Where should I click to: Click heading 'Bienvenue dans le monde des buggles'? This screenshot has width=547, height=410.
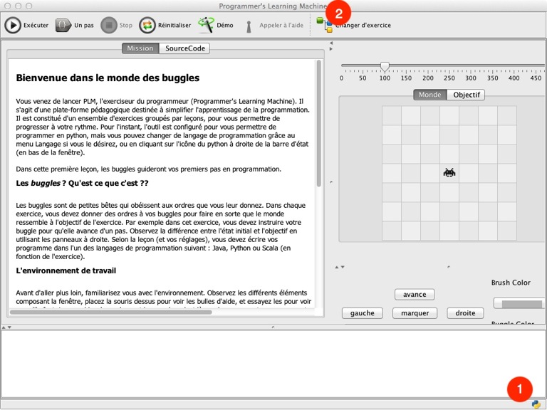108,78
